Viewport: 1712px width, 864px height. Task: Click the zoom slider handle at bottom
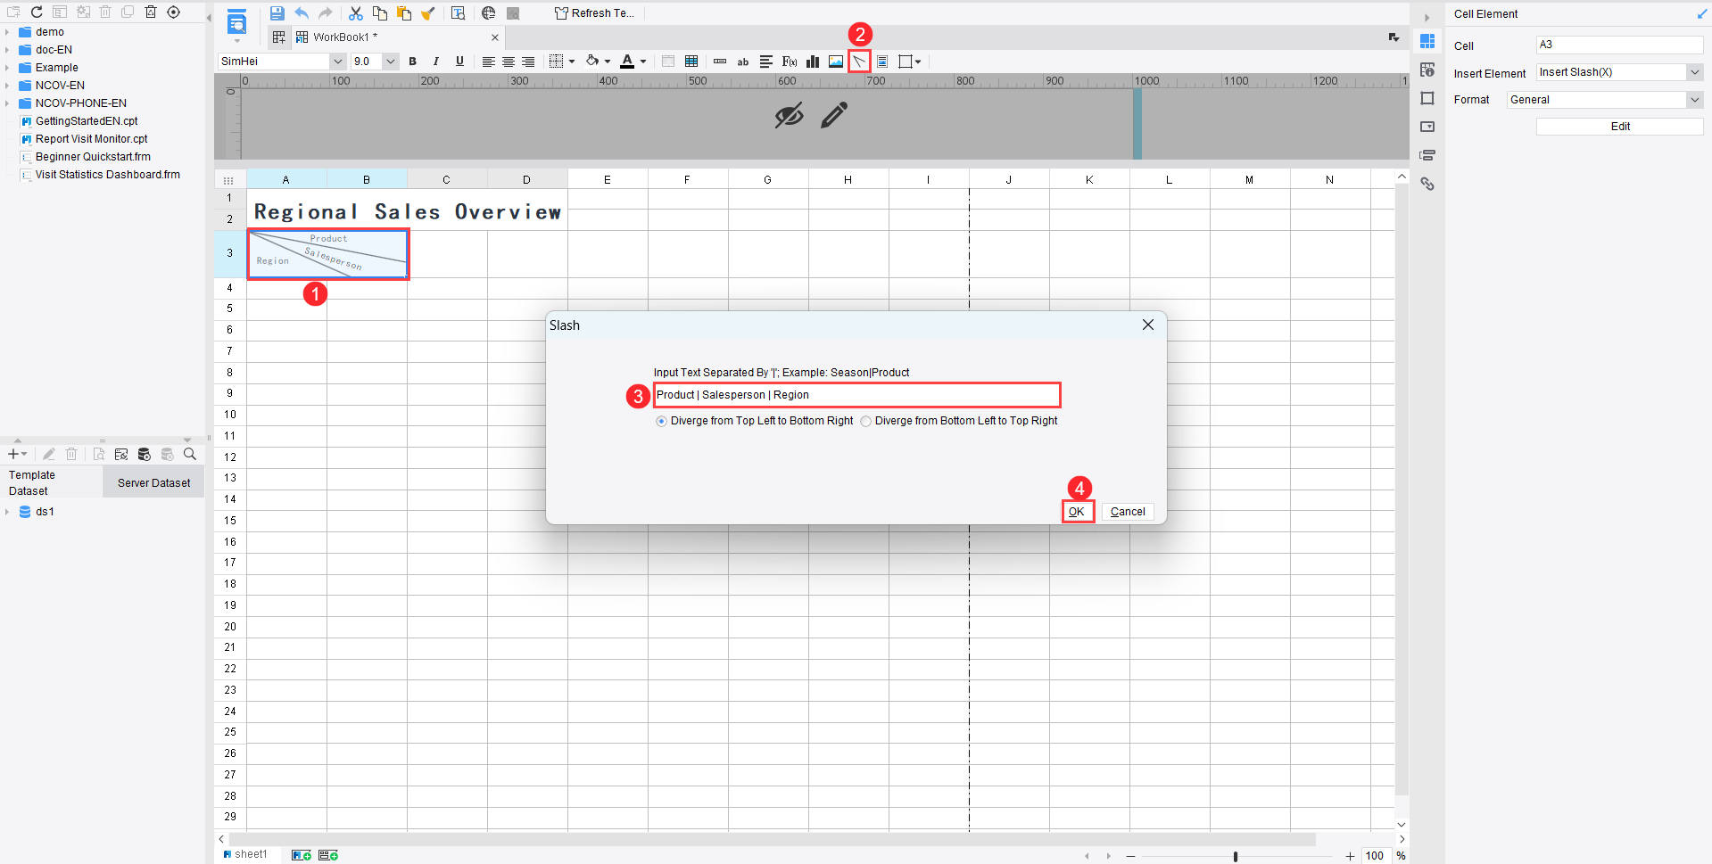pyautogui.click(x=1236, y=856)
